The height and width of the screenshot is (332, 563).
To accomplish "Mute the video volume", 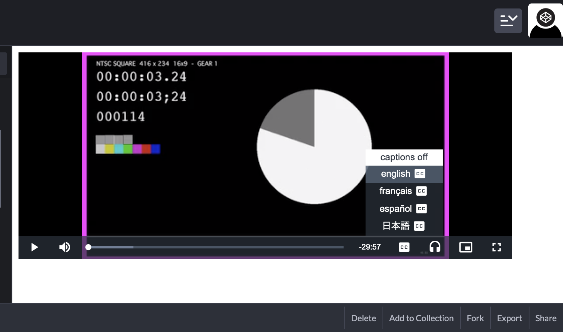I will 65,247.
